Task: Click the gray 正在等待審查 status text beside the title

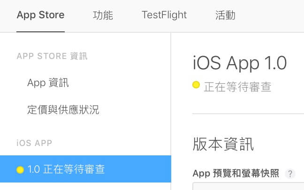Action: tap(237, 87)
